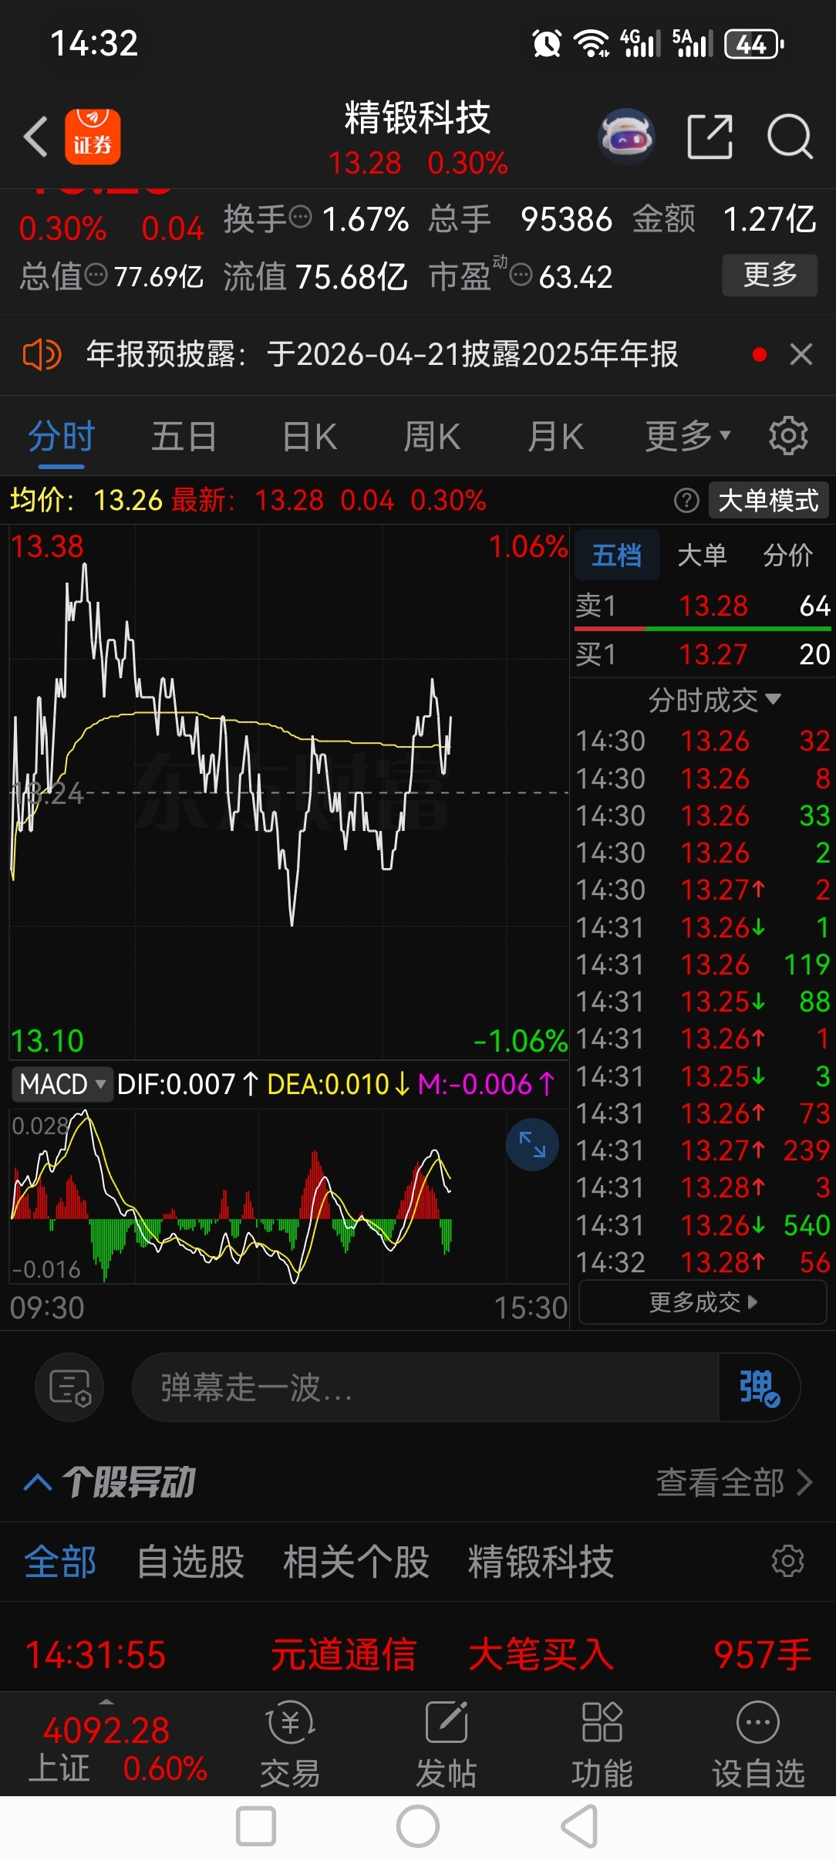Open 更多成交 more trades
This screenshot has height=1861, width=836.
(703, 1302)
